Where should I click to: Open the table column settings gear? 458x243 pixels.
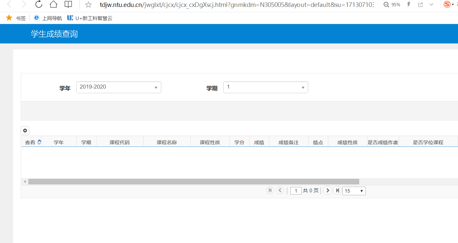click(25, 131)
